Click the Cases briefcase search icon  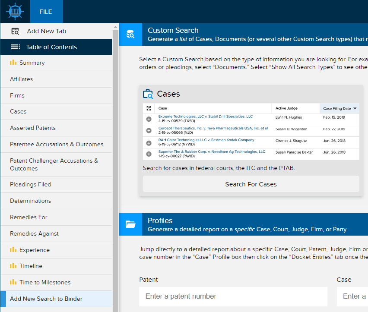click(148, 94)
